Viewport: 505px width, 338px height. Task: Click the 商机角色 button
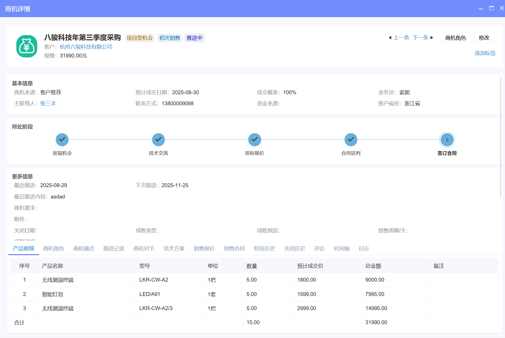pos(456,38)
